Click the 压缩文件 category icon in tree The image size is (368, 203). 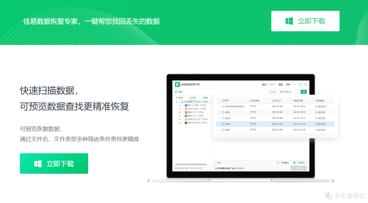coord(186,119)
